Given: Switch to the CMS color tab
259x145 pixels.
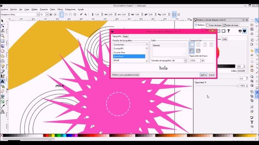Looking at the screenshot, I should click(x=225, y=39).
